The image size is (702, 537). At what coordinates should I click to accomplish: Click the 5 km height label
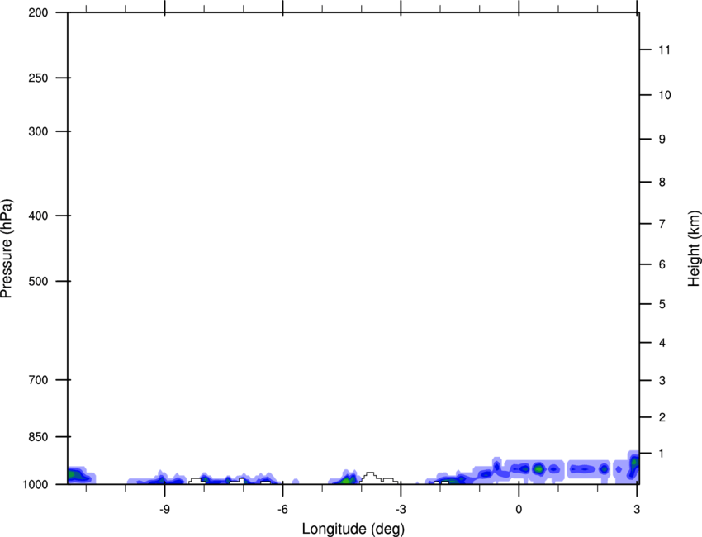coord(662,304)
